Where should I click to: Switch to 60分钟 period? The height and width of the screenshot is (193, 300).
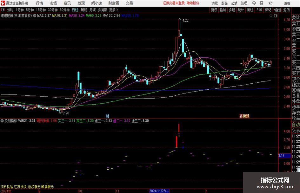click(64, 10)
